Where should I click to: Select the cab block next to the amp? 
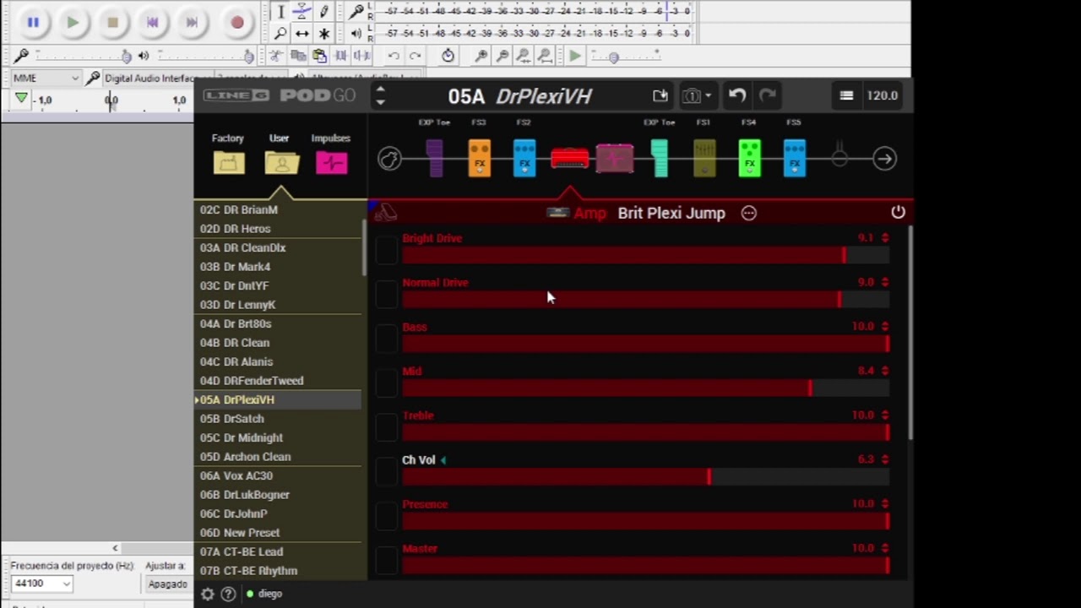tap(615, 159)
